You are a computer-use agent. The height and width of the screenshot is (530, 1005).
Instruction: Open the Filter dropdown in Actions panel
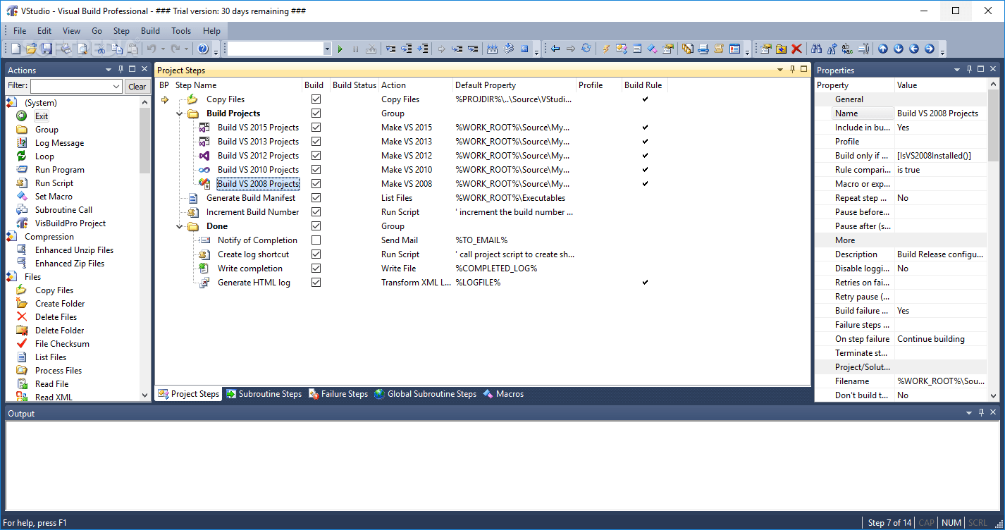tap(117, 86)
